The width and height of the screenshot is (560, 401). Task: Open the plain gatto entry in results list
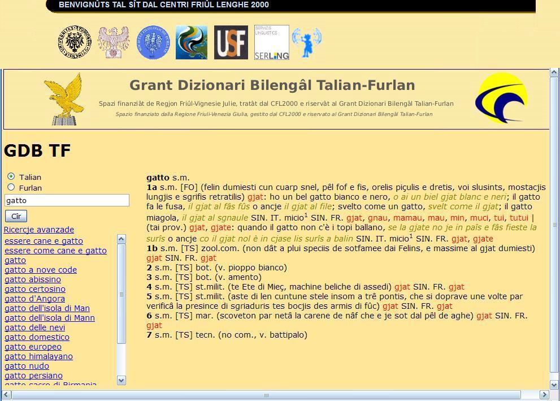[x=15, y=260]
